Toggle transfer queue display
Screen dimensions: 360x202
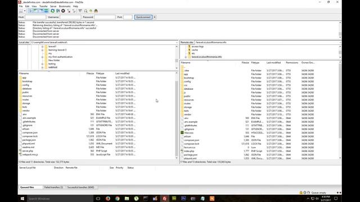(46, 11)
